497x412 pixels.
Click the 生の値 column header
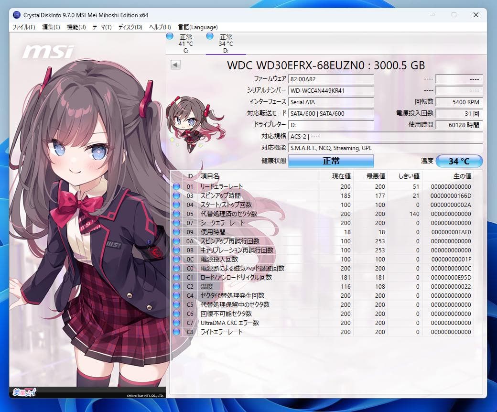click(x=448, y=176)
